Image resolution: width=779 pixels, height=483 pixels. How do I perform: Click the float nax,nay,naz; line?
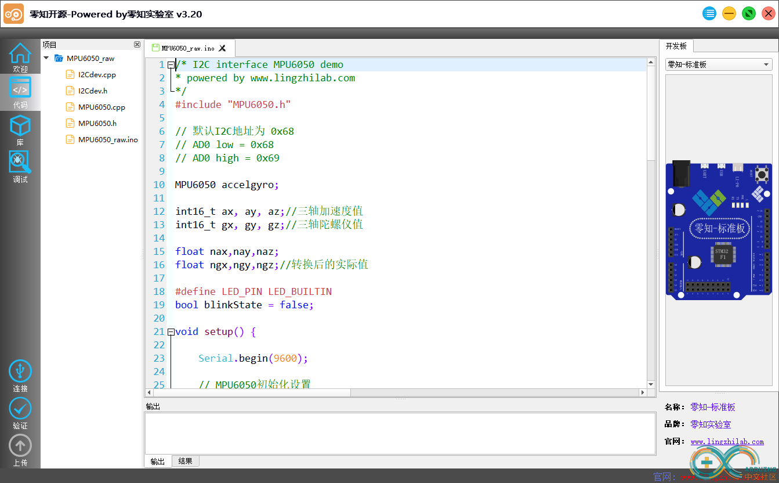pos(227,251)
